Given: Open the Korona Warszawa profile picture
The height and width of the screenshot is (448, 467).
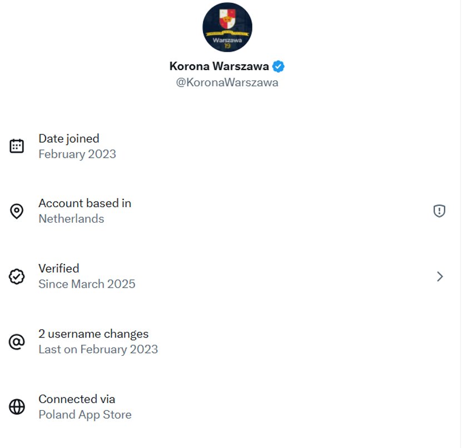Looking at the screenshot, I should [228, 27].
